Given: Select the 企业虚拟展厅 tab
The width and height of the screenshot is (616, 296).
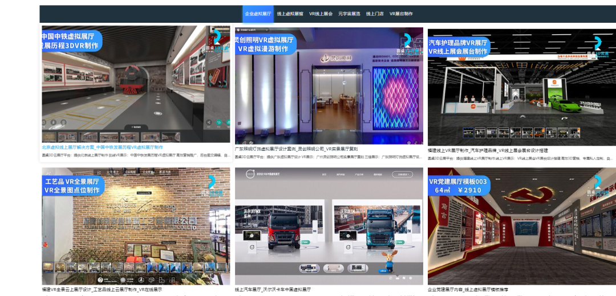Looking at the screenshot, I should click(258, 14).
